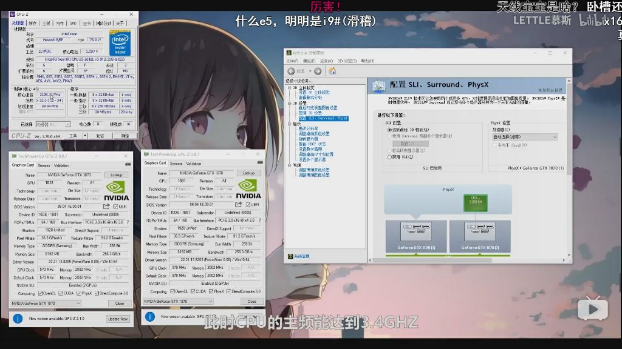622x349 pixels.
Task: Open Validation tab in right GPU-Z window
Action: pyautogui.click(x=194, y=164)
